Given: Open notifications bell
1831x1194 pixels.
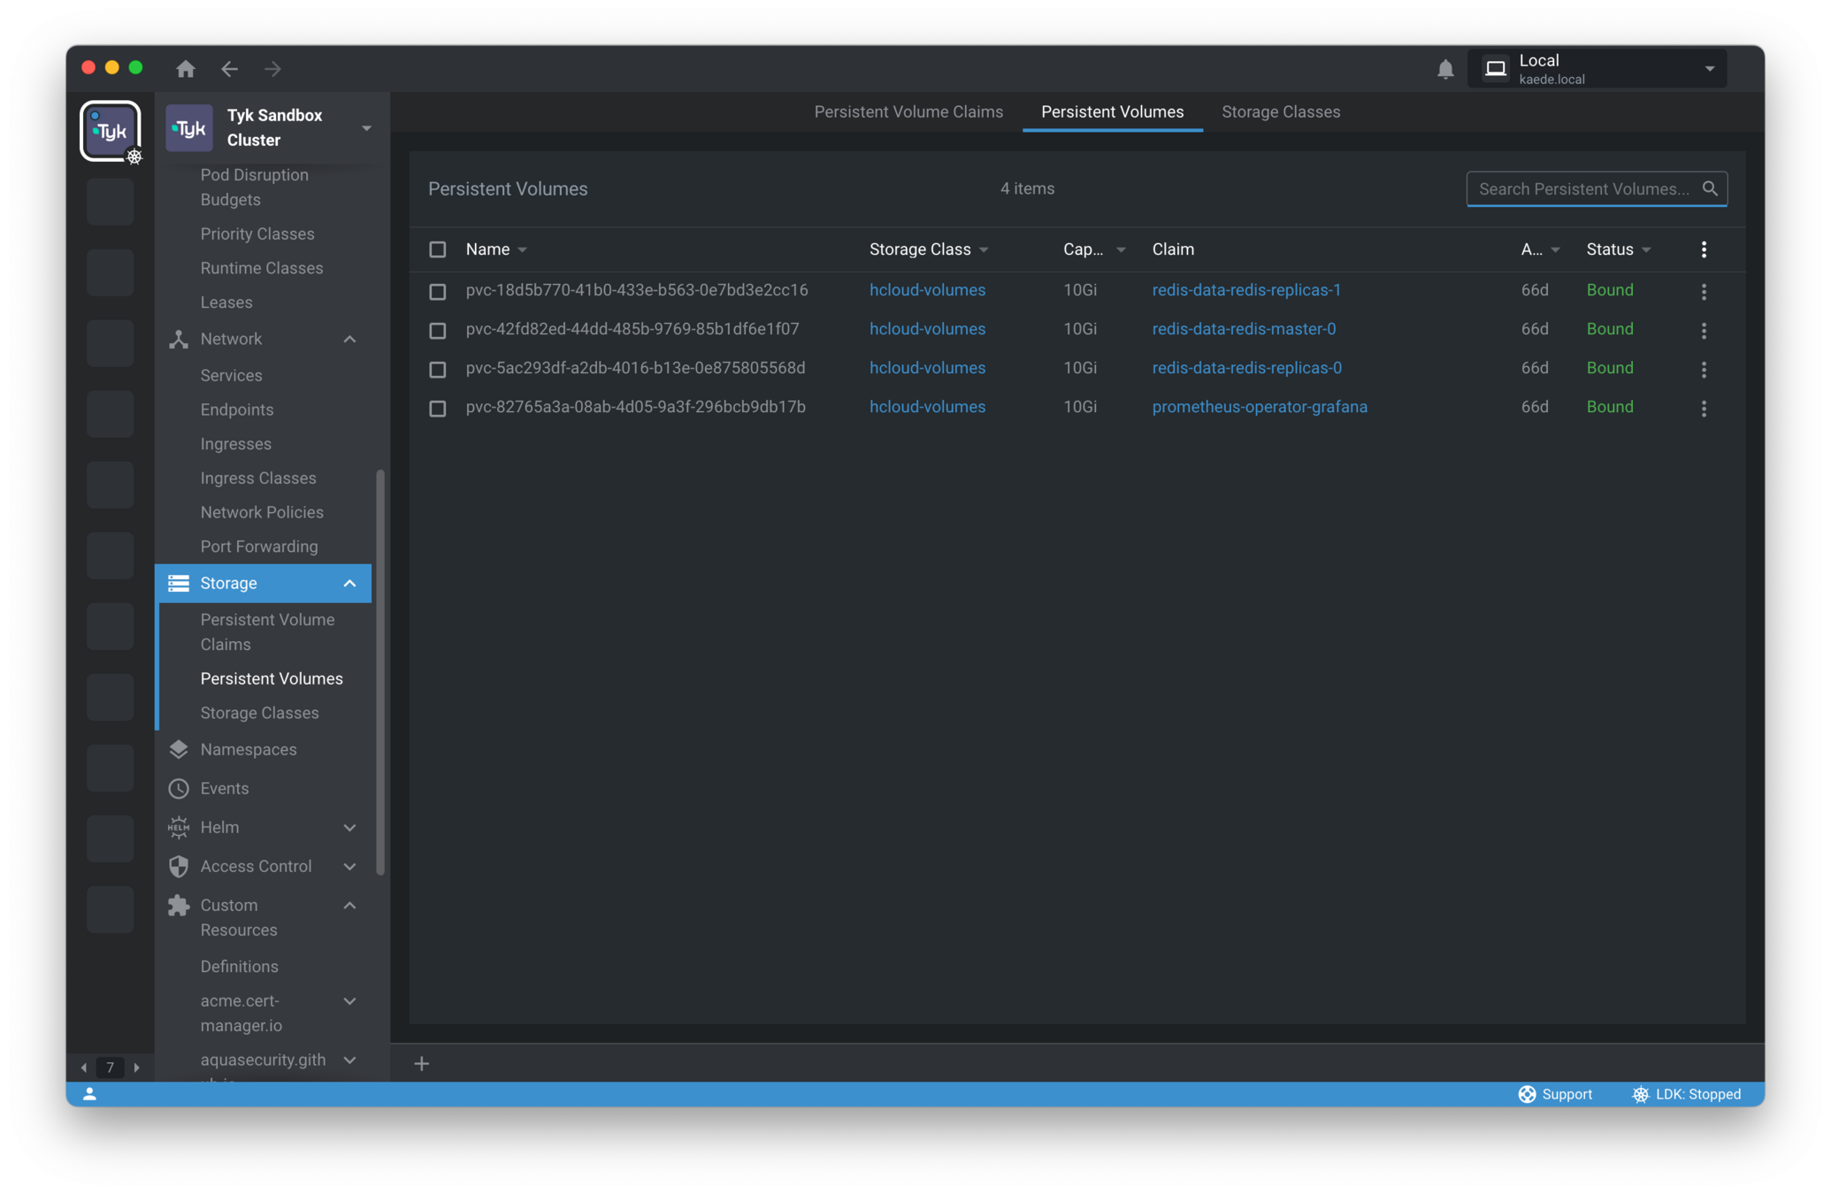Looking at the screenshot, I should [1444, 69].
